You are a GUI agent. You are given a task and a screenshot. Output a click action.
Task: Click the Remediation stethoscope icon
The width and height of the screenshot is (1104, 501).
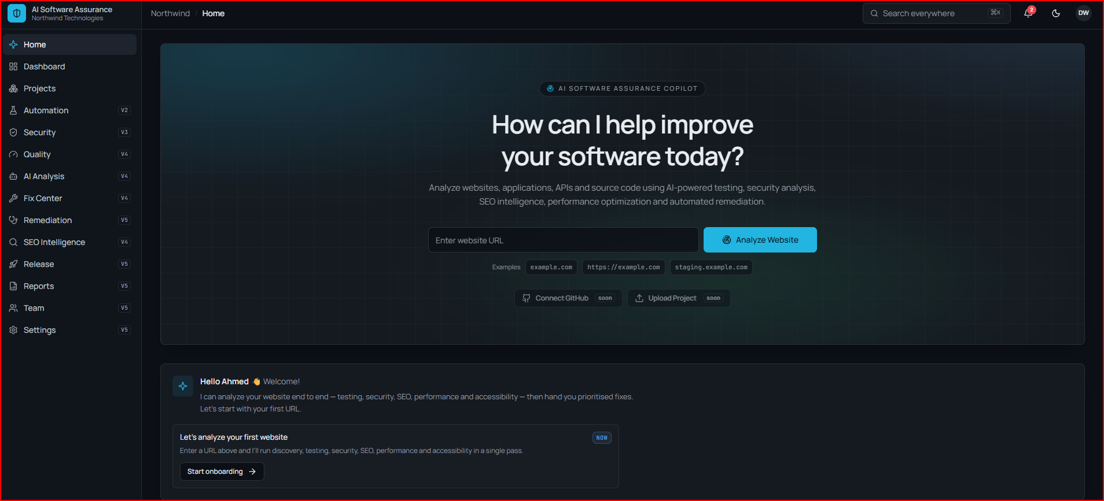[x=13, y=220]
